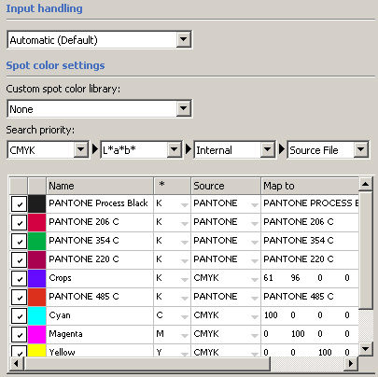Click Map to value 100 in Cyan row
The width and height of the screenshot is (378, 377).
tap(271, 315)
